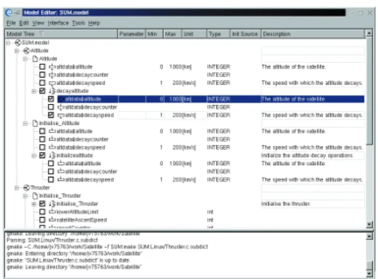Click the log pane scroll down arrow

point(369,274)
